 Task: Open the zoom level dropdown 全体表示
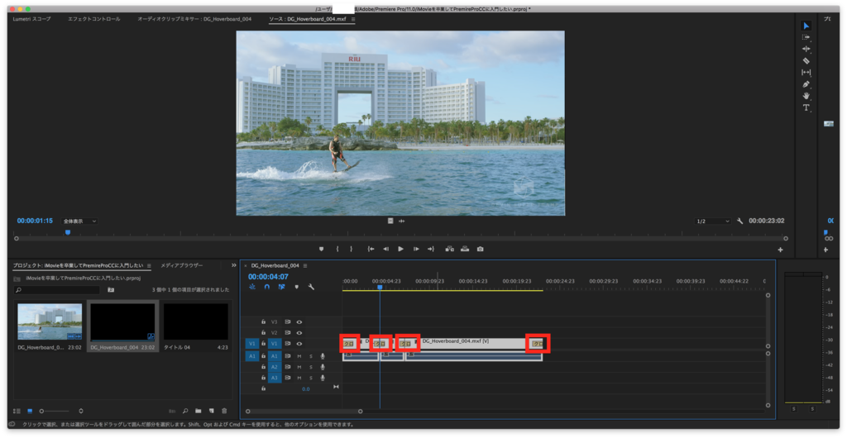(80, 221)
